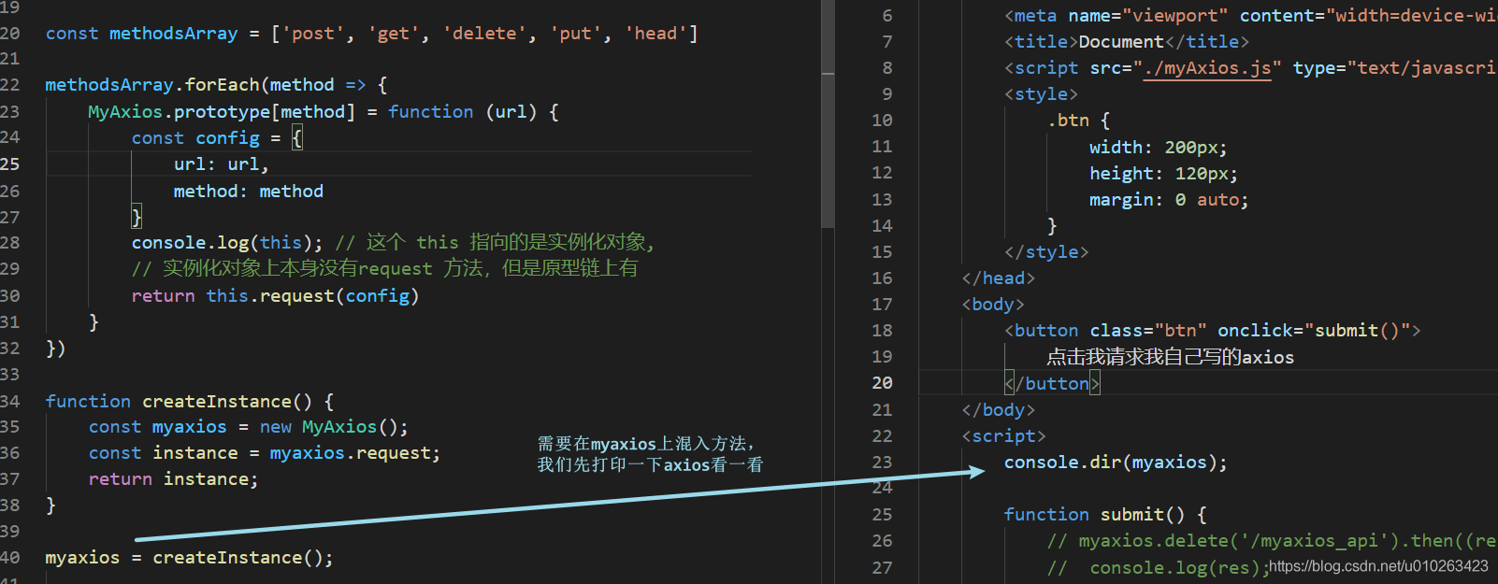
Task: Click 'myaxios.request' in the instance assignment
Action: pos(351,453)
